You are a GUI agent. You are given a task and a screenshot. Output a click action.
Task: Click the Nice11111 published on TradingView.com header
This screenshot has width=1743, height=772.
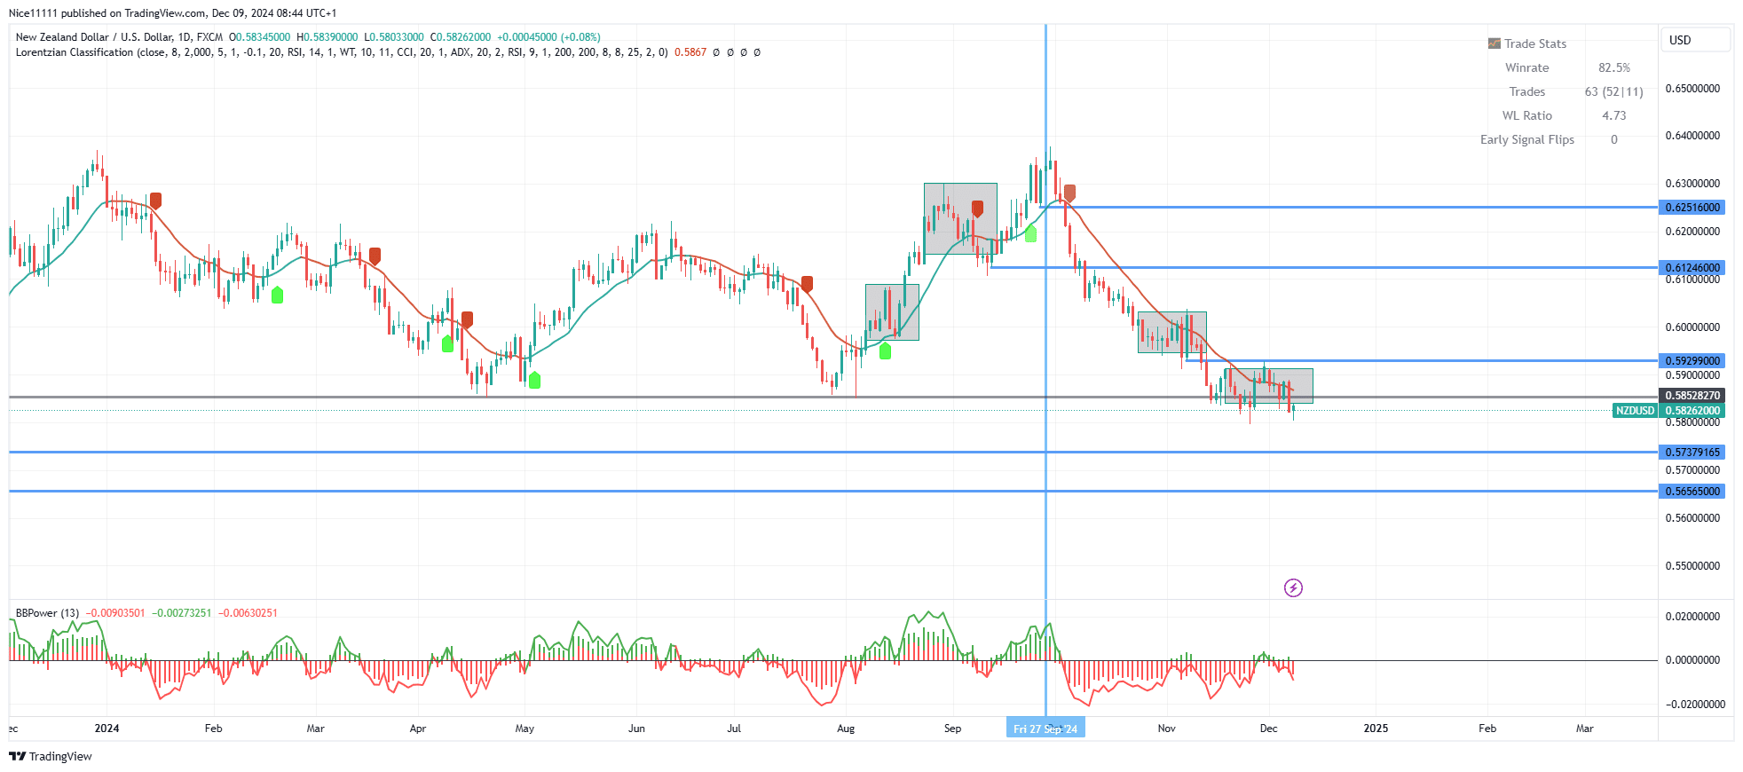(x=172, y=13)
